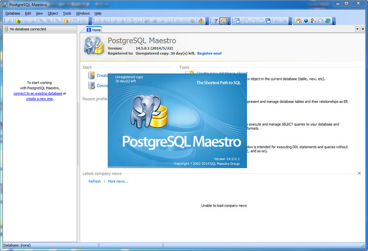Toggle the highlighted orange toolbar button beside the filter
Screen dimensions: 368x251
click(223, 21)
